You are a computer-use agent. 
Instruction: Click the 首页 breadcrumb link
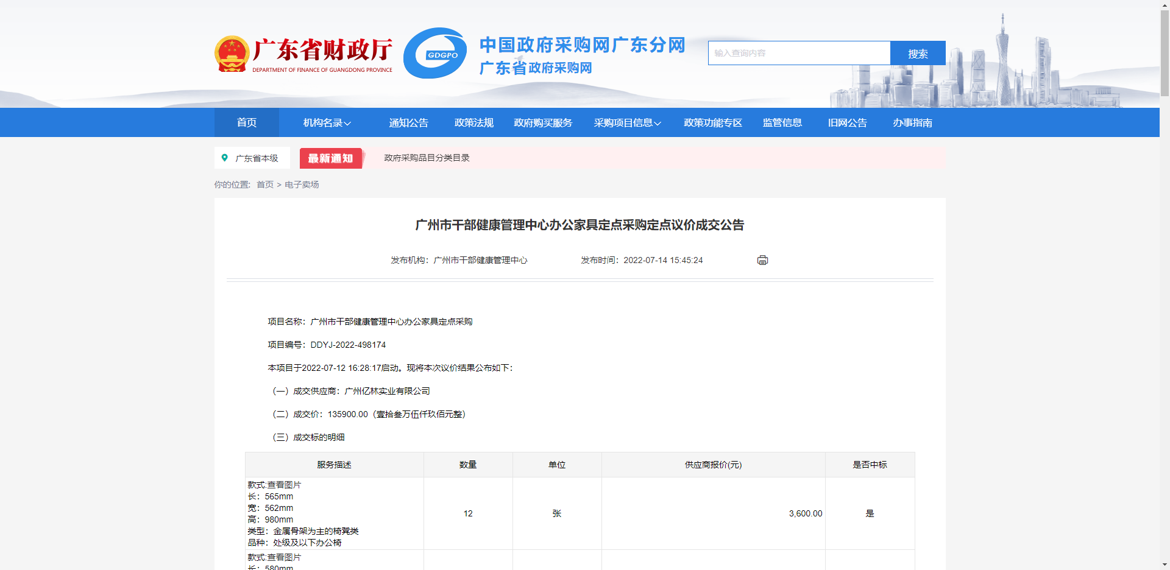click(265, 185)
